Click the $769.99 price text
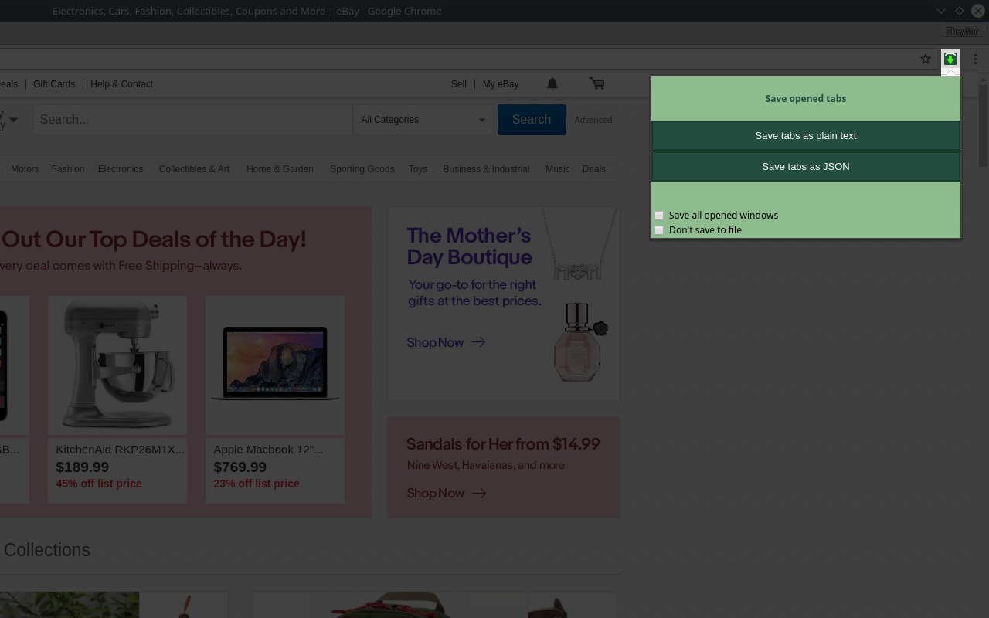This screenshot has height=618, width=989. tap(240, 467)
